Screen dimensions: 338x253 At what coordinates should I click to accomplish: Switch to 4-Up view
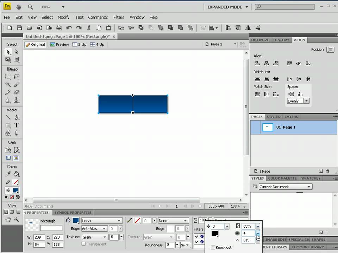coord(97,45)
